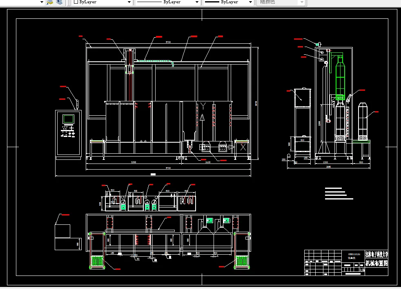Viewport: 401px width, 289px height.
Task: Select the drawing name 机械布置图
Action: [x=376, y=263]
